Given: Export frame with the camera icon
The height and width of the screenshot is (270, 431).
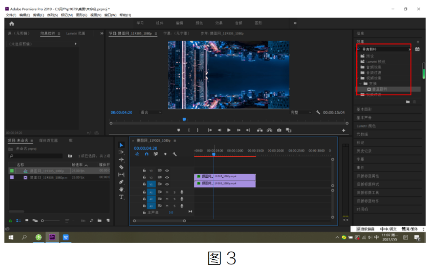Looking at the screenshot, I should pyautogui.click(x=280, y=130).
